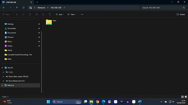Unpin Documents using its pin icon
The width and height of the screenshot is (188, 105).
click(39, 33)
